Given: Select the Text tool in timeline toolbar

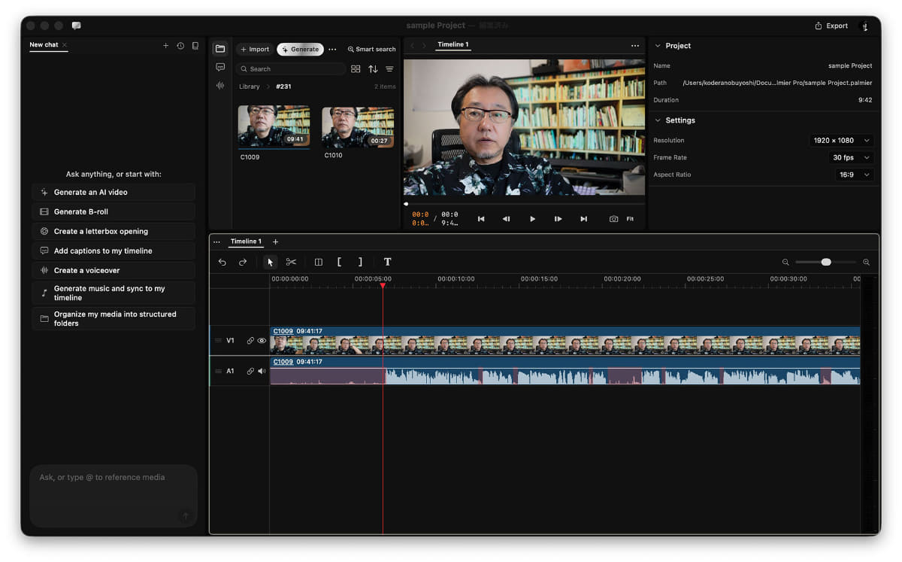Looking at the screenshot, I should coord(388,262).
